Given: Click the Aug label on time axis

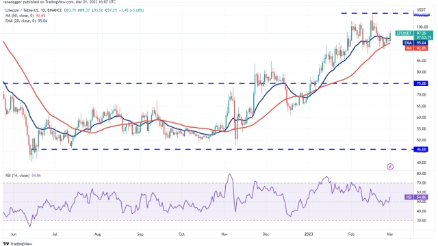Looking at the screenshot, I should click(x=97, y=234).
